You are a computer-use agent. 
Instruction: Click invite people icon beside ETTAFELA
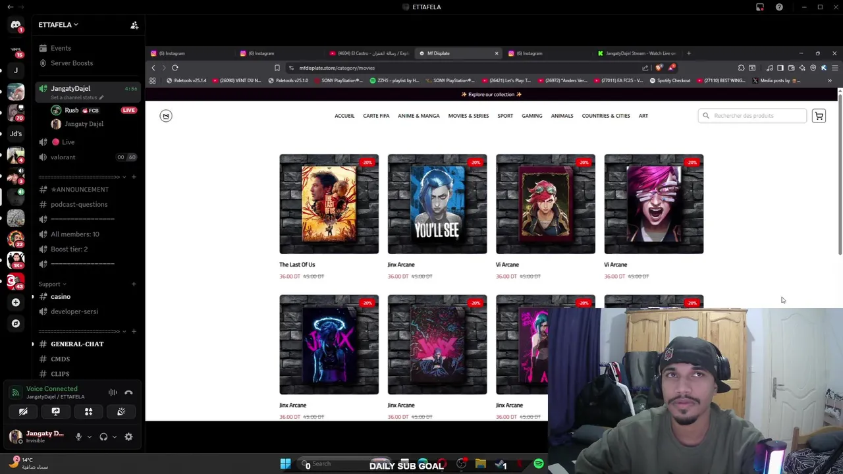click(x=134, y=25)
